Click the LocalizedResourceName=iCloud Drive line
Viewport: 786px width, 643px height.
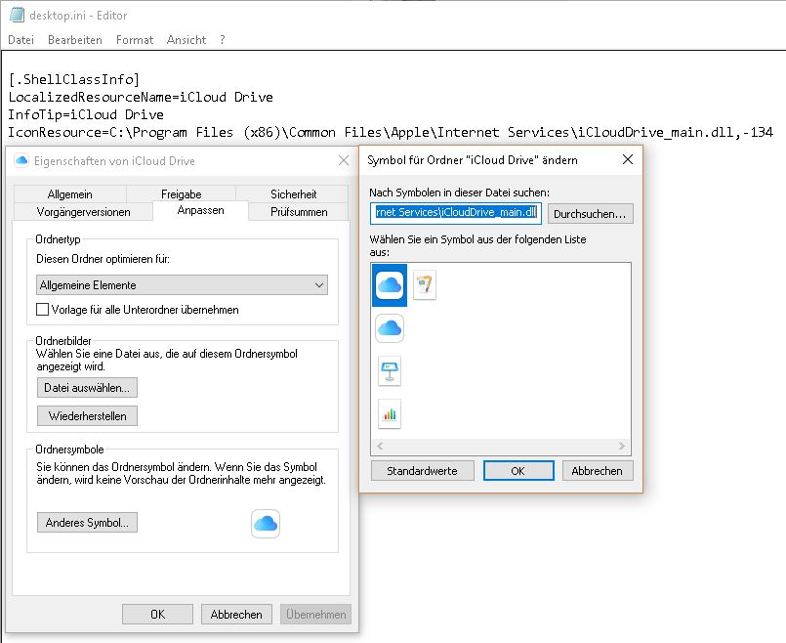click(141, 97)
